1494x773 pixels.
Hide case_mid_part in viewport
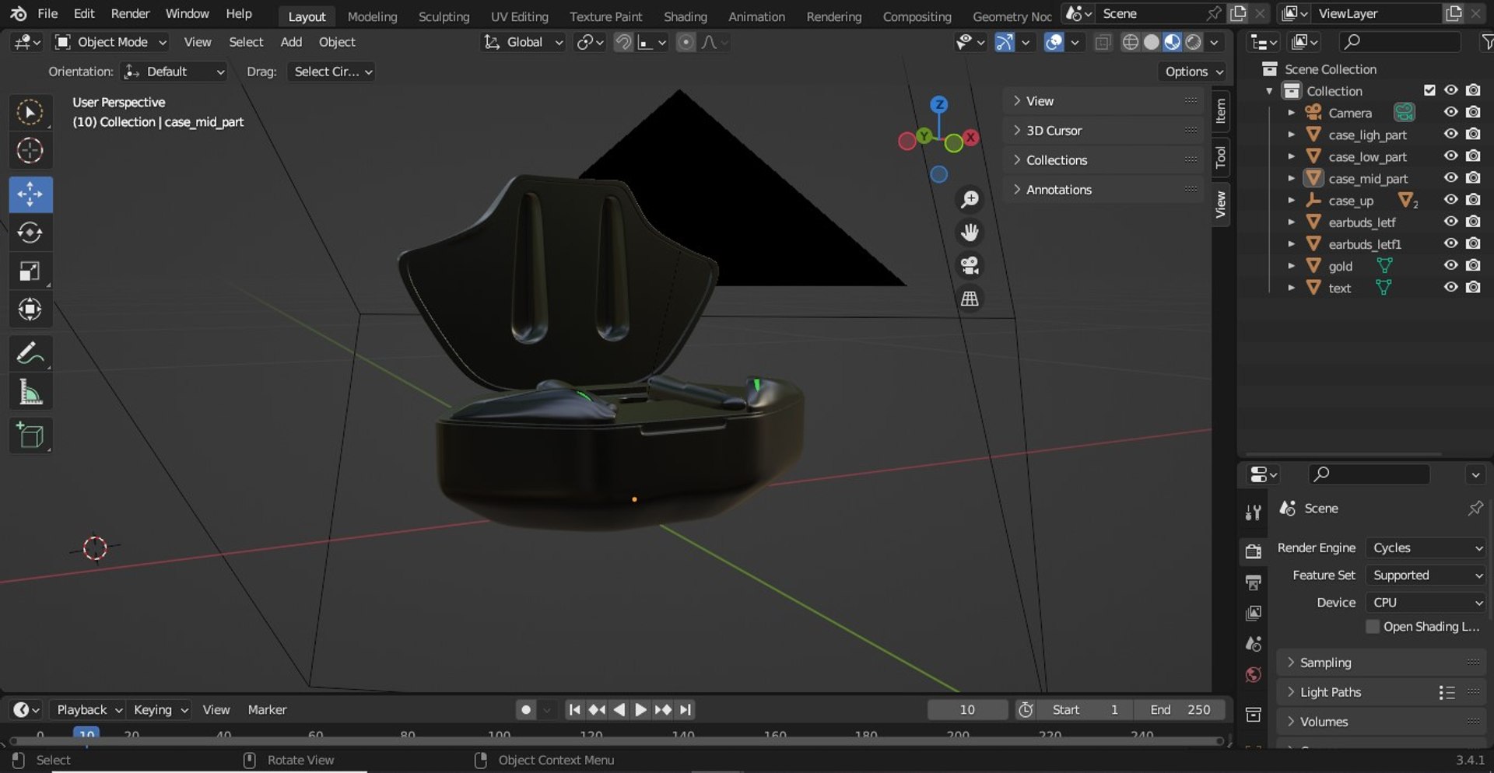(1450, 178)
